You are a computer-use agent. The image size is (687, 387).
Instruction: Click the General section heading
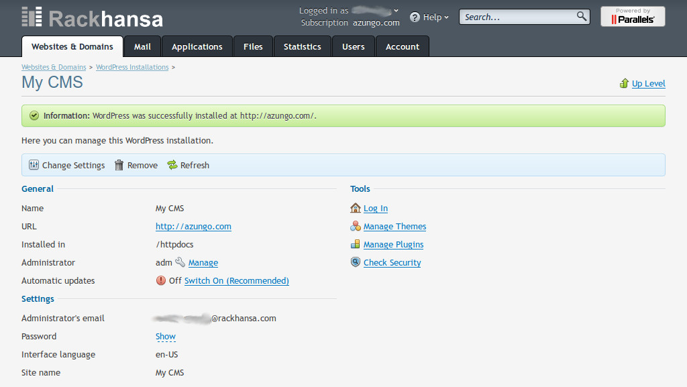click(x=38, y=188)
